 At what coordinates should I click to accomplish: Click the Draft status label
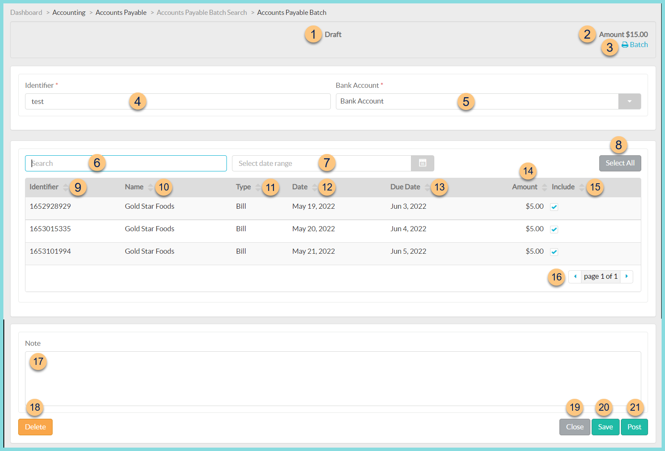pyautogui.click(x=333, y=34)
